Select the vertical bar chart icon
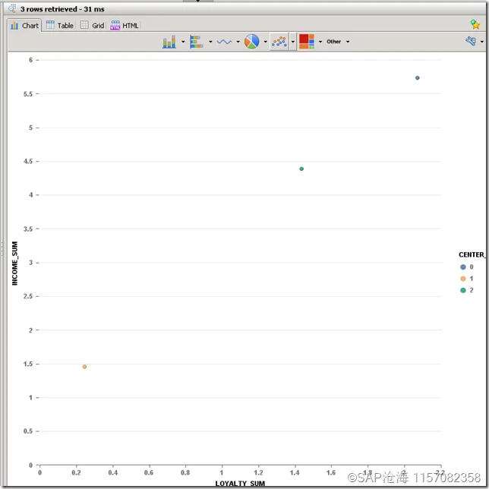The height and width of the screenshot is (489, 489). (169, 42)
